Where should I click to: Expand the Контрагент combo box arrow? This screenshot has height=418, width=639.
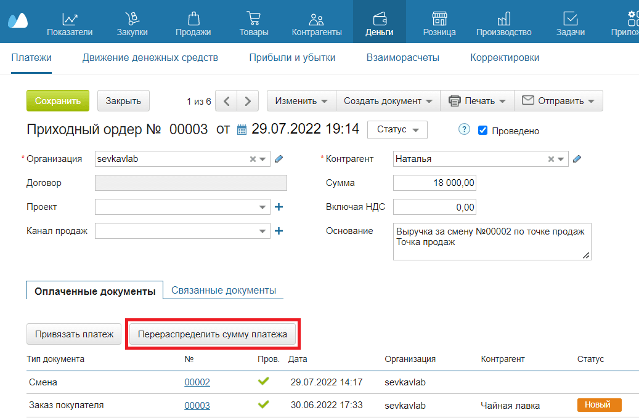561,159
